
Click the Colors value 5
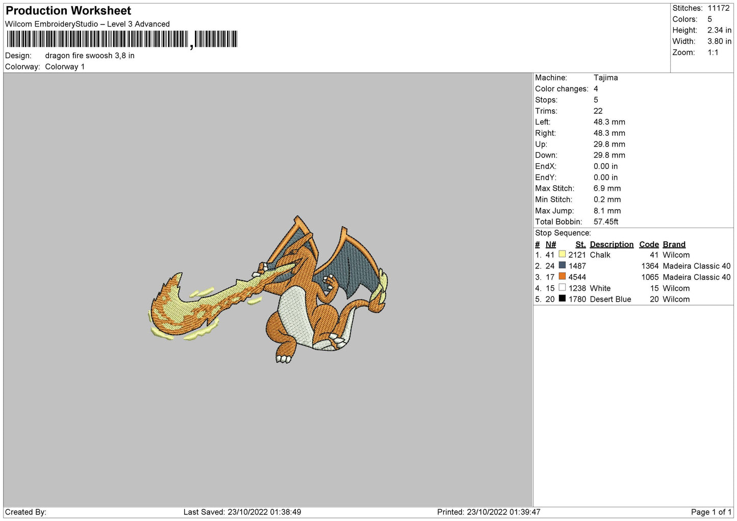[x=709, y=19]
